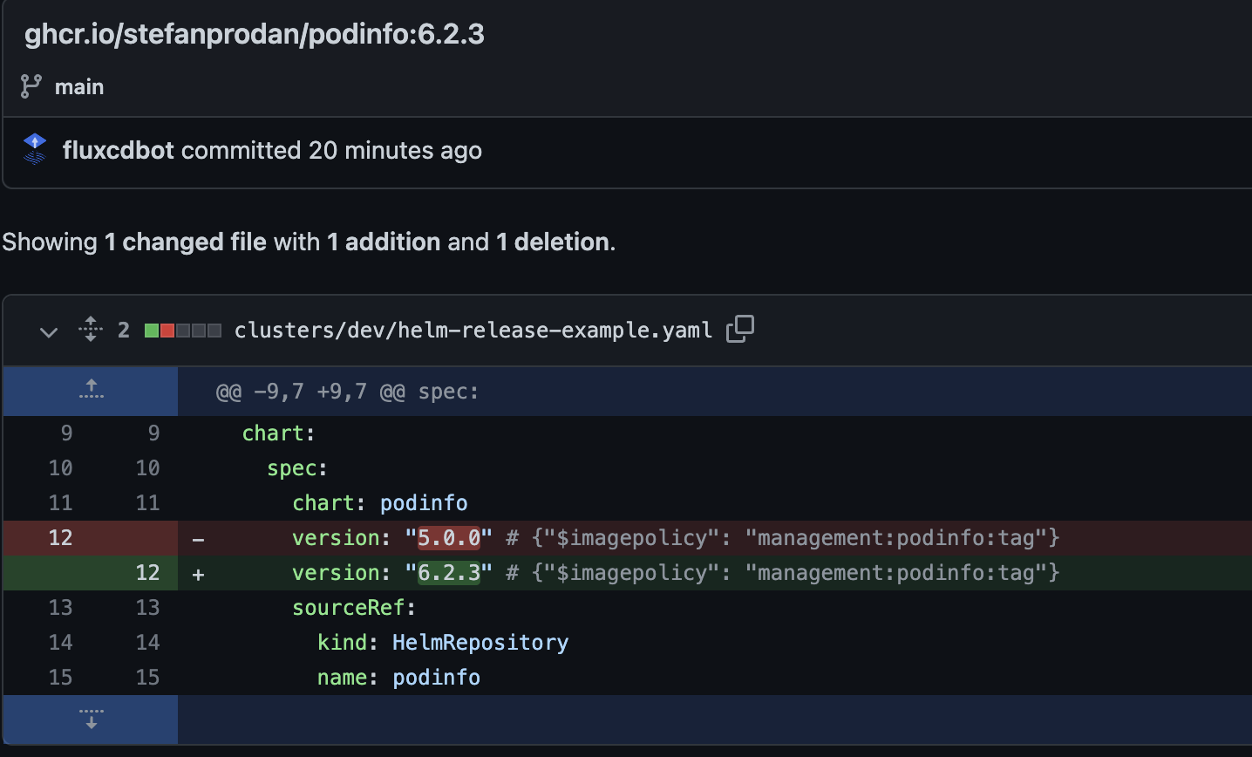This screenshot has height=757, width=1252.
Task: Click the hunk header "@@ -9,7 +9,7 @@ spec:"
Action: click(346, 391)
